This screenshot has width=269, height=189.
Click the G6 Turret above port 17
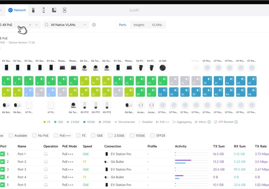click(x=84, y=68)
